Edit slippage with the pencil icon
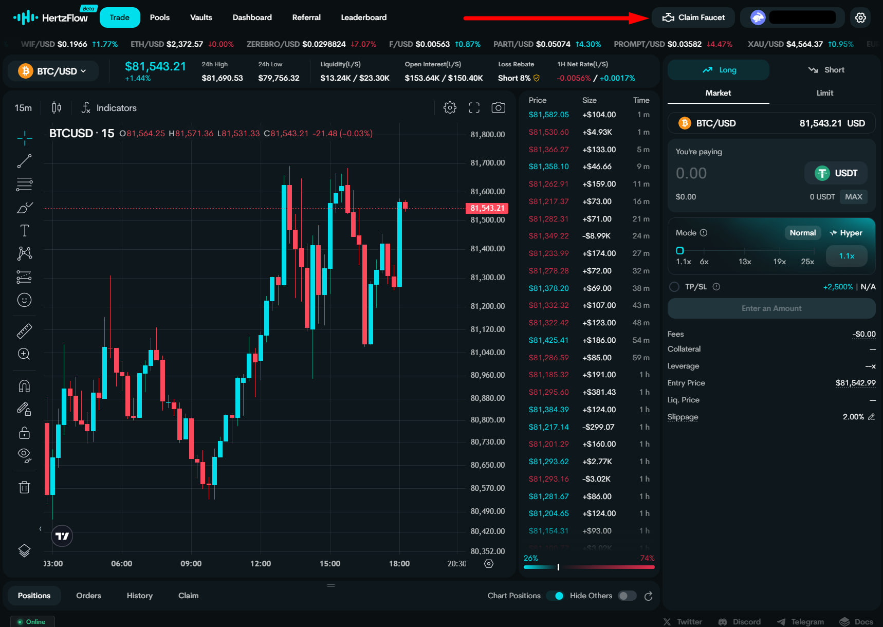This screenshot has height=627, width=883. 871,417
